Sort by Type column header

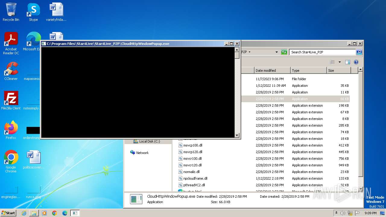(x=308, y=71)
